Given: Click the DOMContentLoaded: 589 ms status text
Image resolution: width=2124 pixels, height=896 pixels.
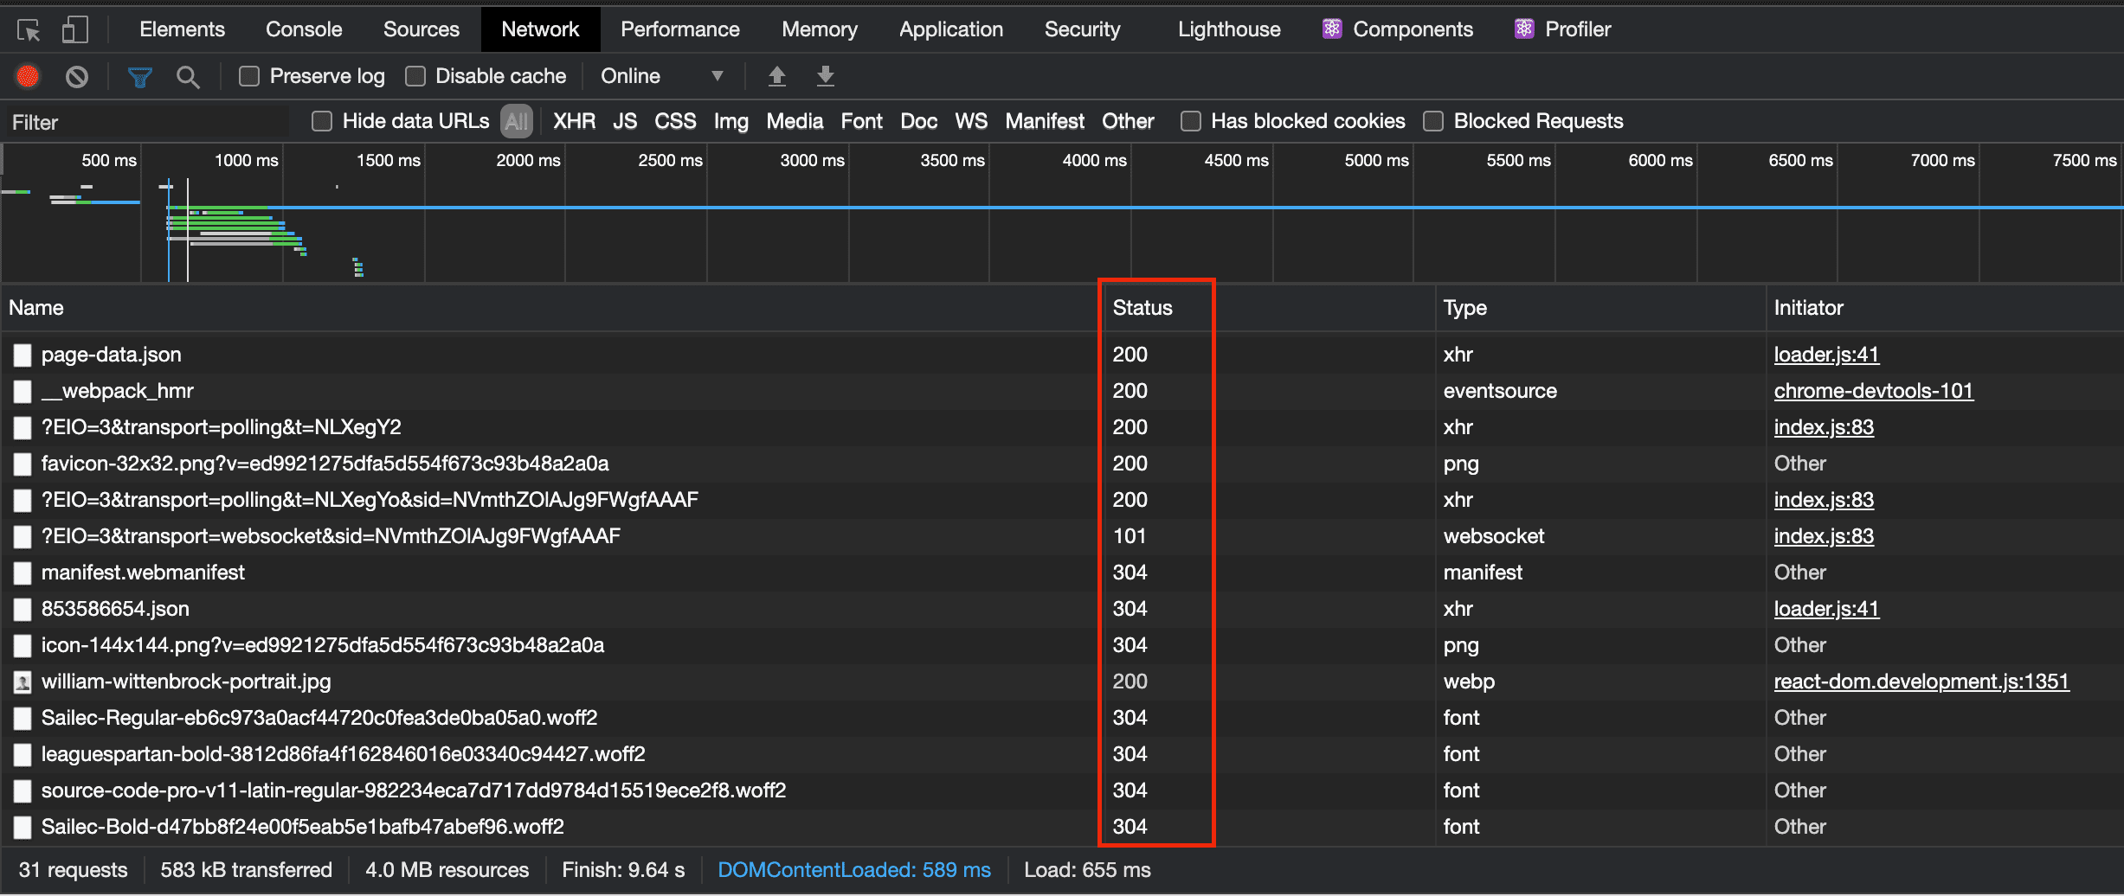Looking at the screenshot, I should pyautogui.click(x=854, y=871).
